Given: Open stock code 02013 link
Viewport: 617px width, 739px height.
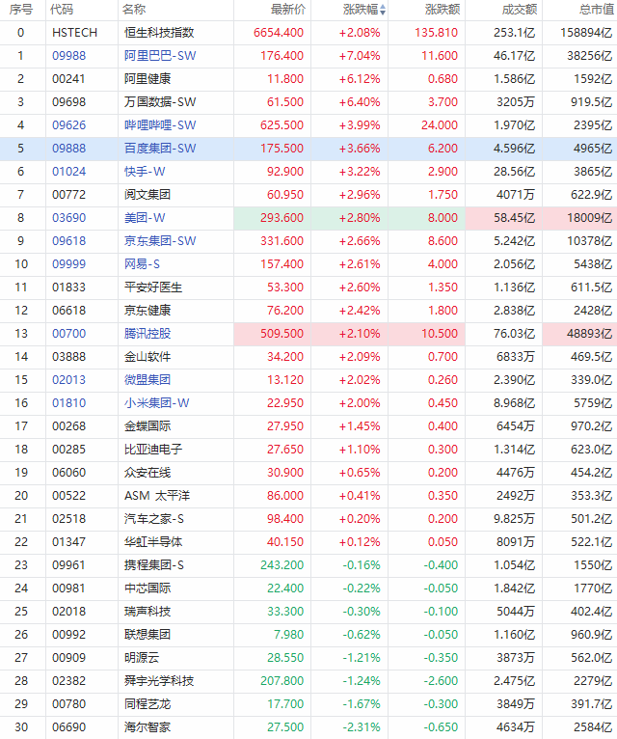Looking at the screenshot, I should pos(68,379).
